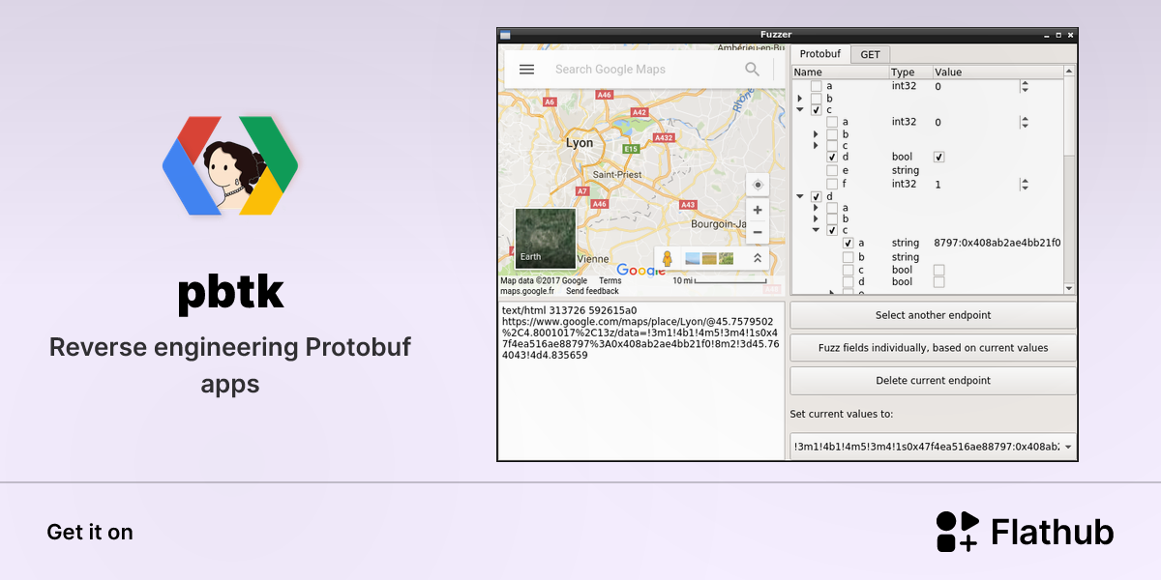Click the 'Send feedback' map link
1161x580 pixels.
[592, 291]
